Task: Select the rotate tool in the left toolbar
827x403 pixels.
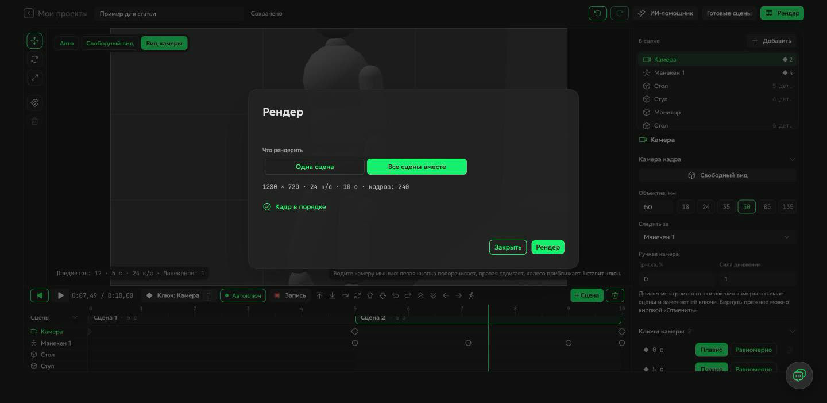Action: 34,59
